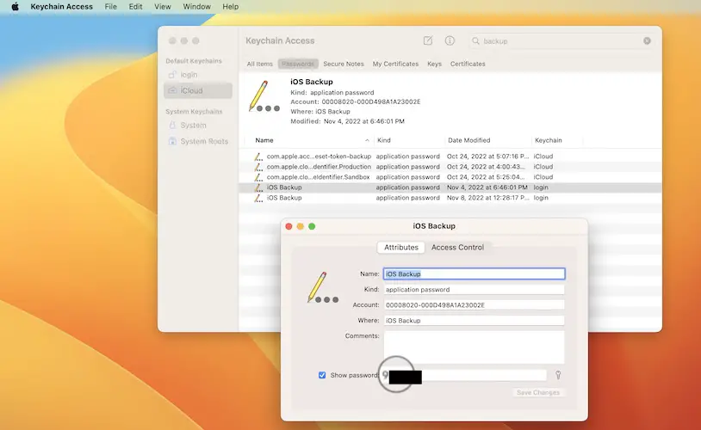The image size is (701, 430).
Task: Click the Account field in the dialog
Action: 474,305
